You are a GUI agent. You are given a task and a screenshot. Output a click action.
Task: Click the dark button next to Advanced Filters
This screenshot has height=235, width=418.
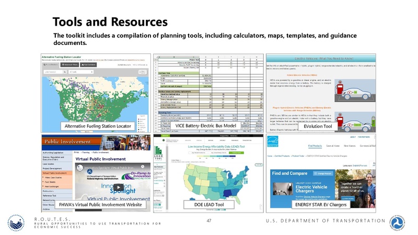88,65
